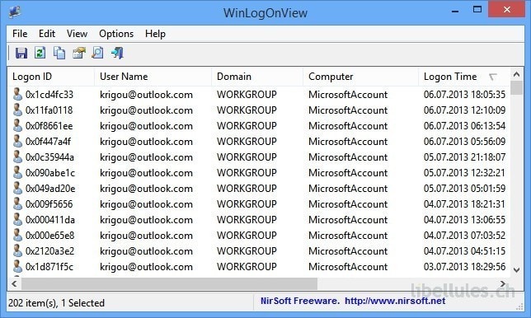Image resolution: width=531 pixels, height=318 pixels.
Task: Select logon ID 0x000e65e8
Action: pos(49,235)
